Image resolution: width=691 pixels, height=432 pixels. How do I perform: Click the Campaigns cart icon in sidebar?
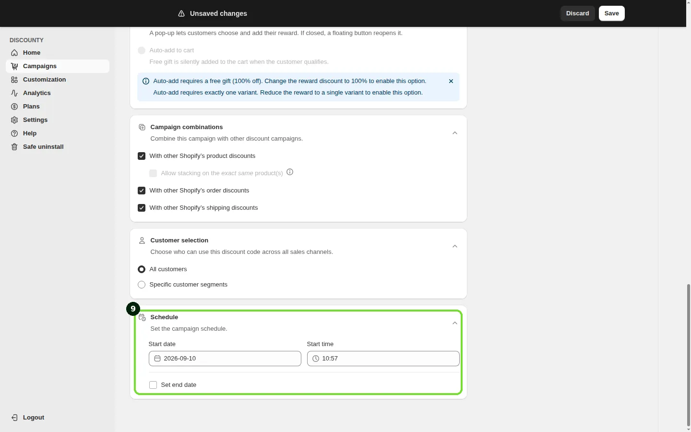14,66
